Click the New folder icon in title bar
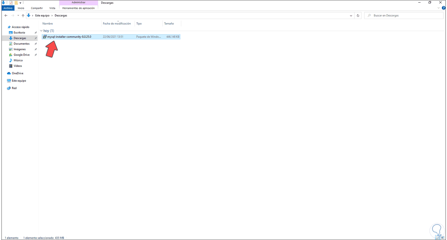Screen dimensions: 447x240 click(x=16, y=3)
